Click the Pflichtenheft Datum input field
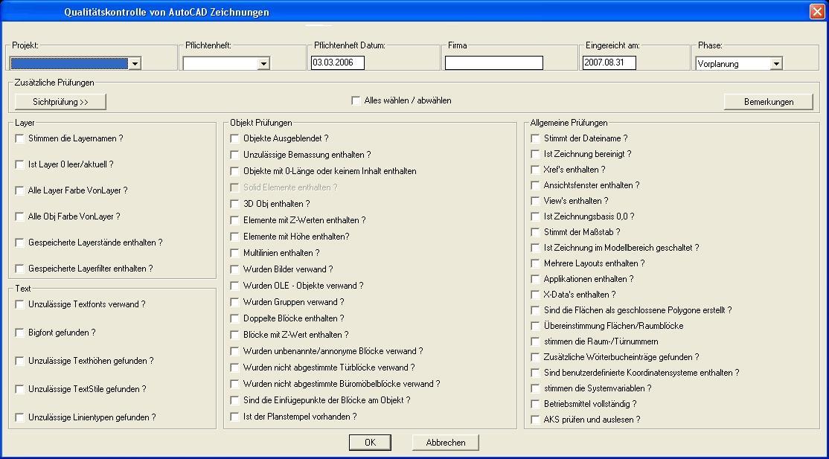Viewport: 829px width, 459px height. click(338, 63)
